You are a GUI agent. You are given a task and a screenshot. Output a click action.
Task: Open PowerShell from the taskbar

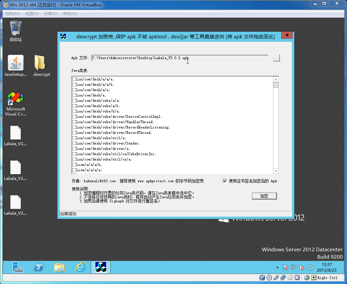[x=38, y=267]
